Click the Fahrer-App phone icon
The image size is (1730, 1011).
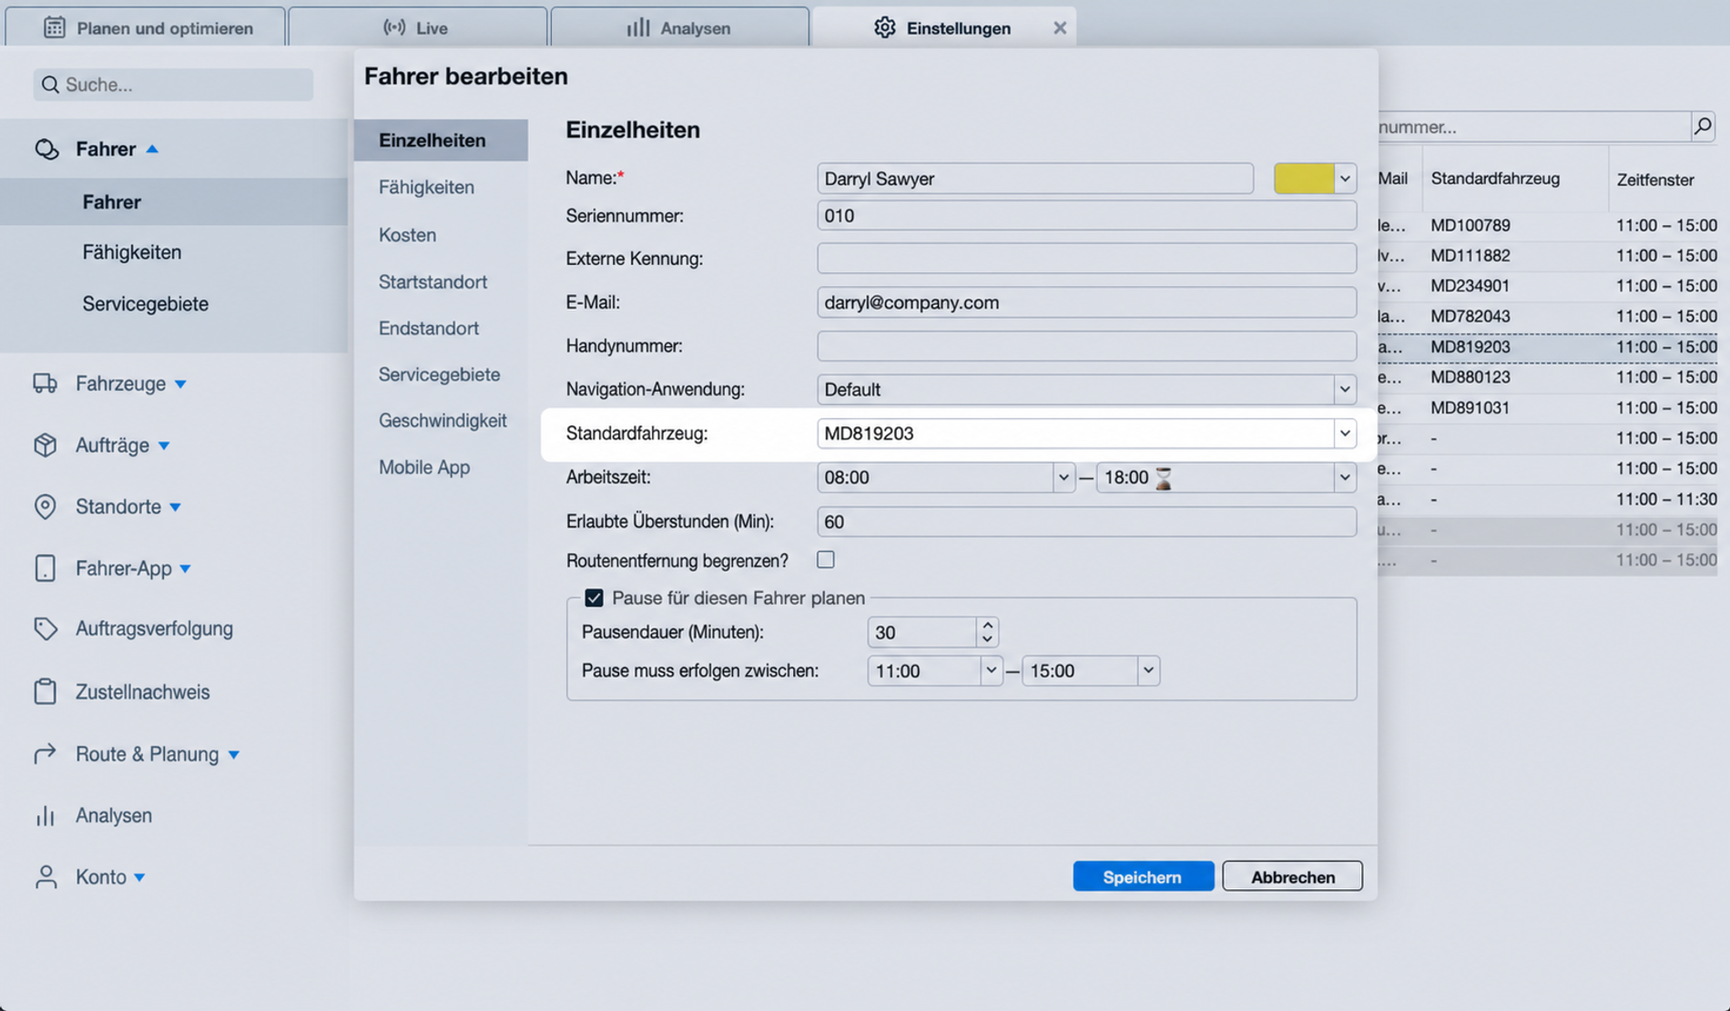coord(45,568)
